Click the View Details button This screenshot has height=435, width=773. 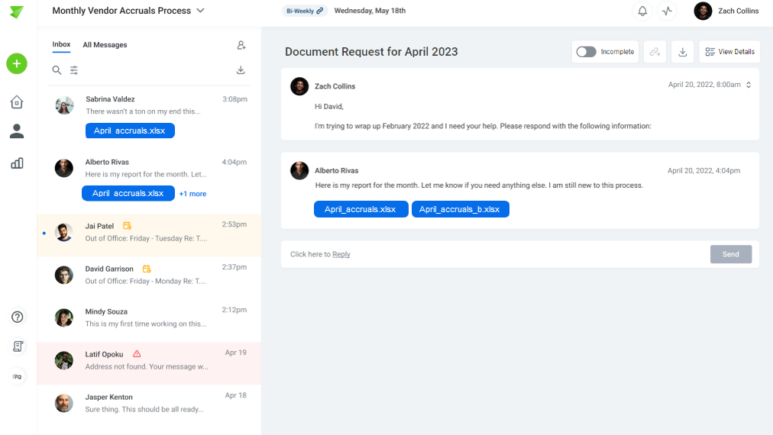(x=729, y=52)
